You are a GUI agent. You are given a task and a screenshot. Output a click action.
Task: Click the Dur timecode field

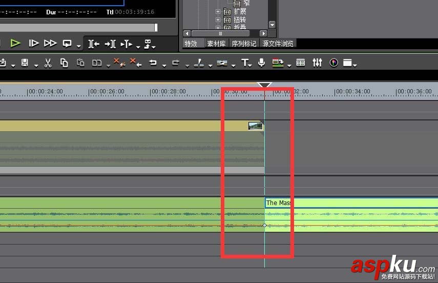pos(77,12)
